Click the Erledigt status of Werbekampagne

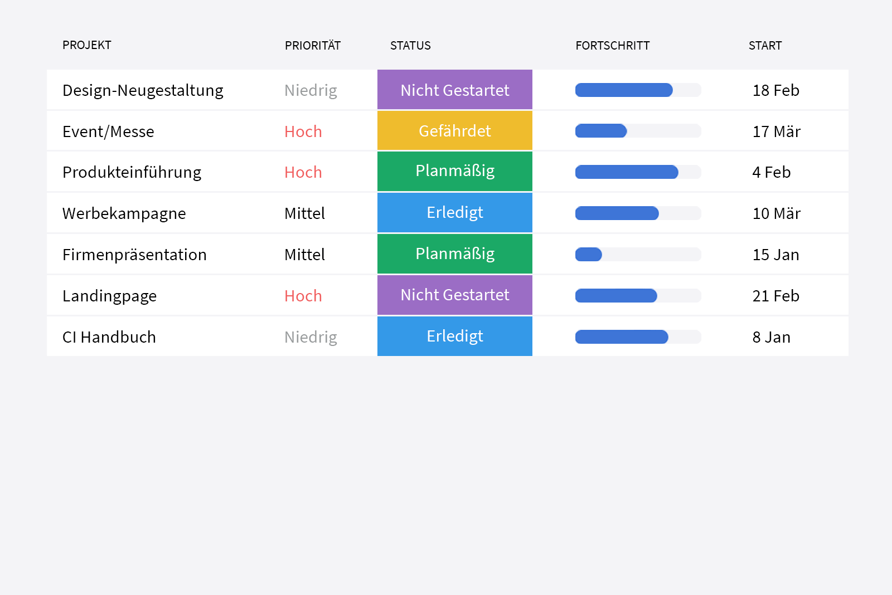pos(454,213)
